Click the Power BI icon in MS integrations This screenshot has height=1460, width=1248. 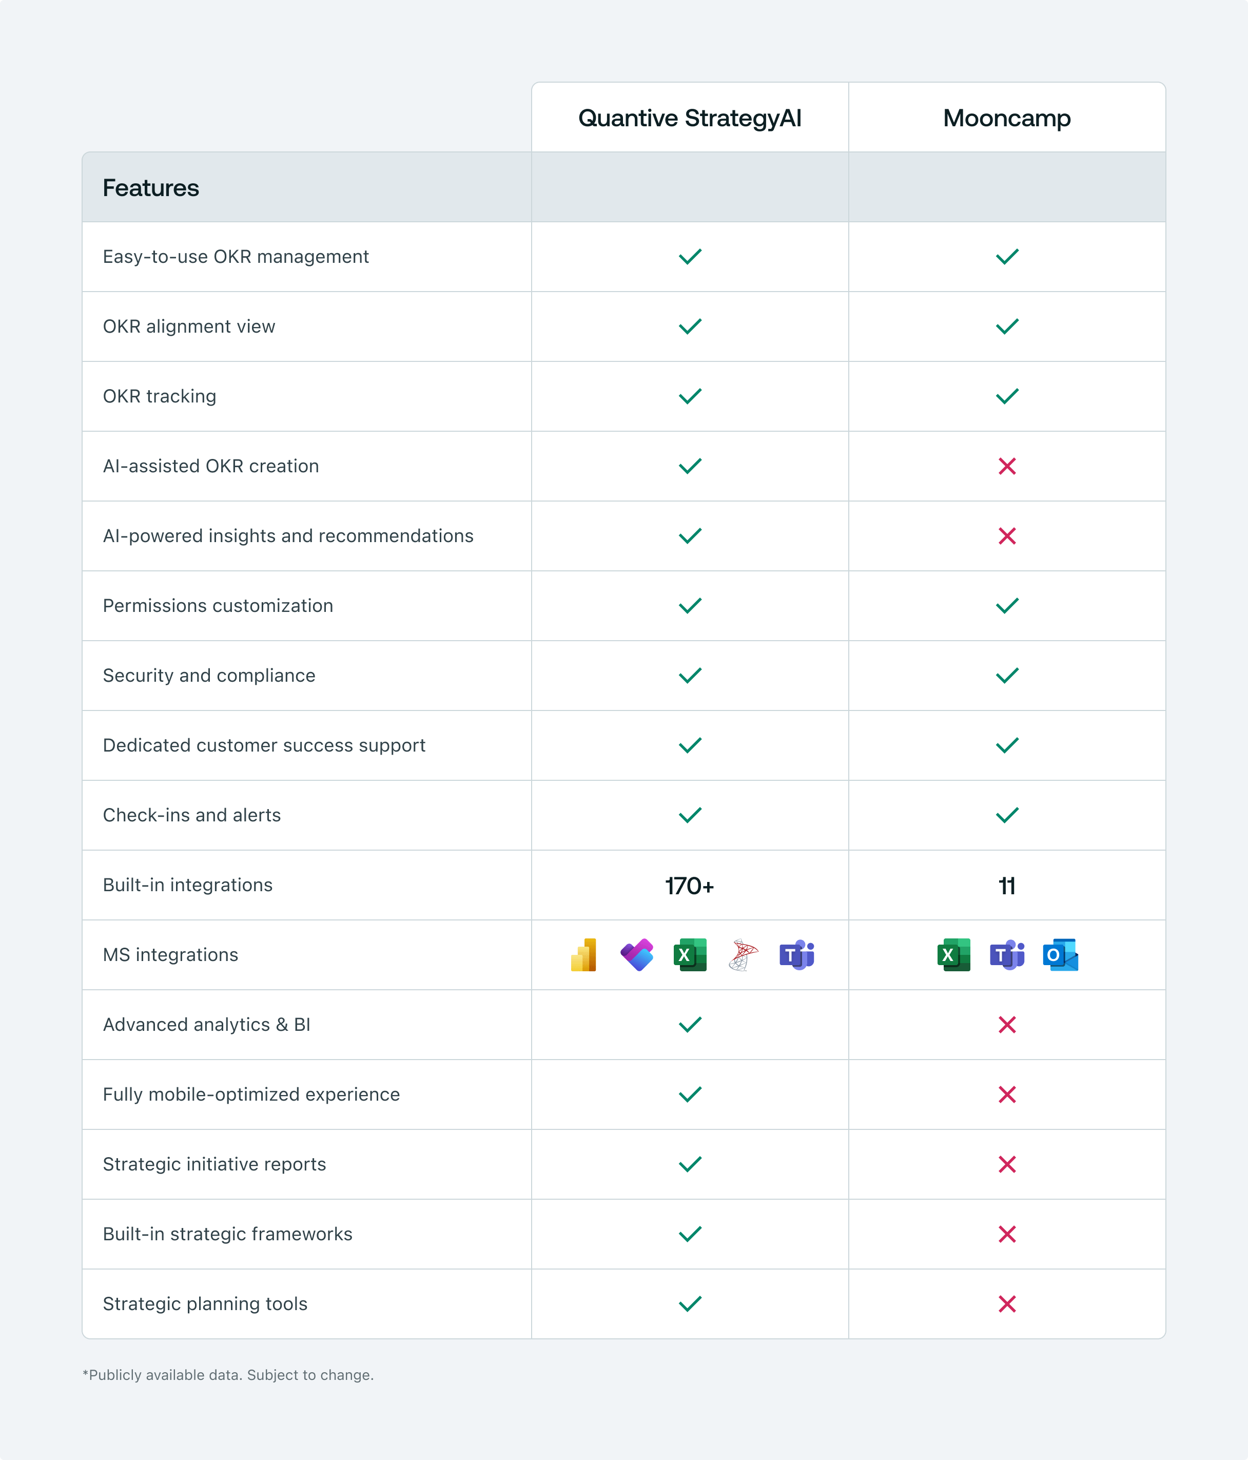coord(584,955)
